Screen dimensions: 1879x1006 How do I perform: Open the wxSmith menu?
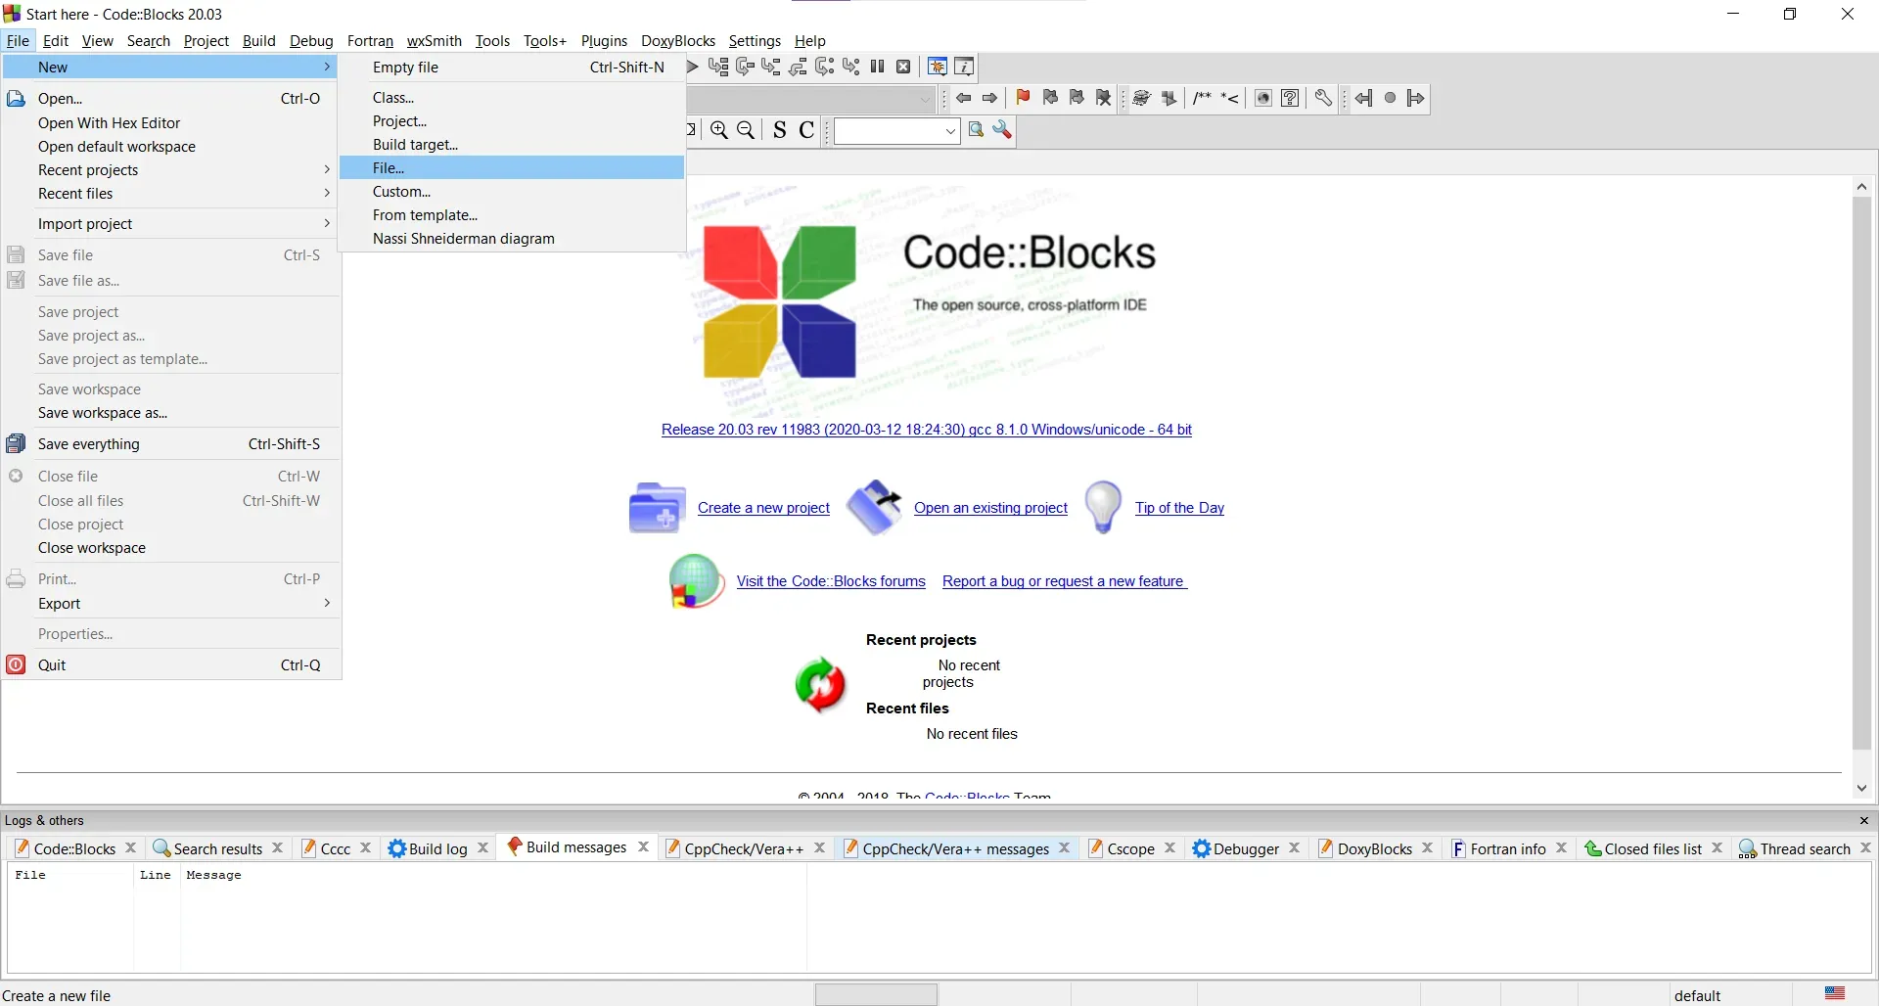[x=434, y=40]
